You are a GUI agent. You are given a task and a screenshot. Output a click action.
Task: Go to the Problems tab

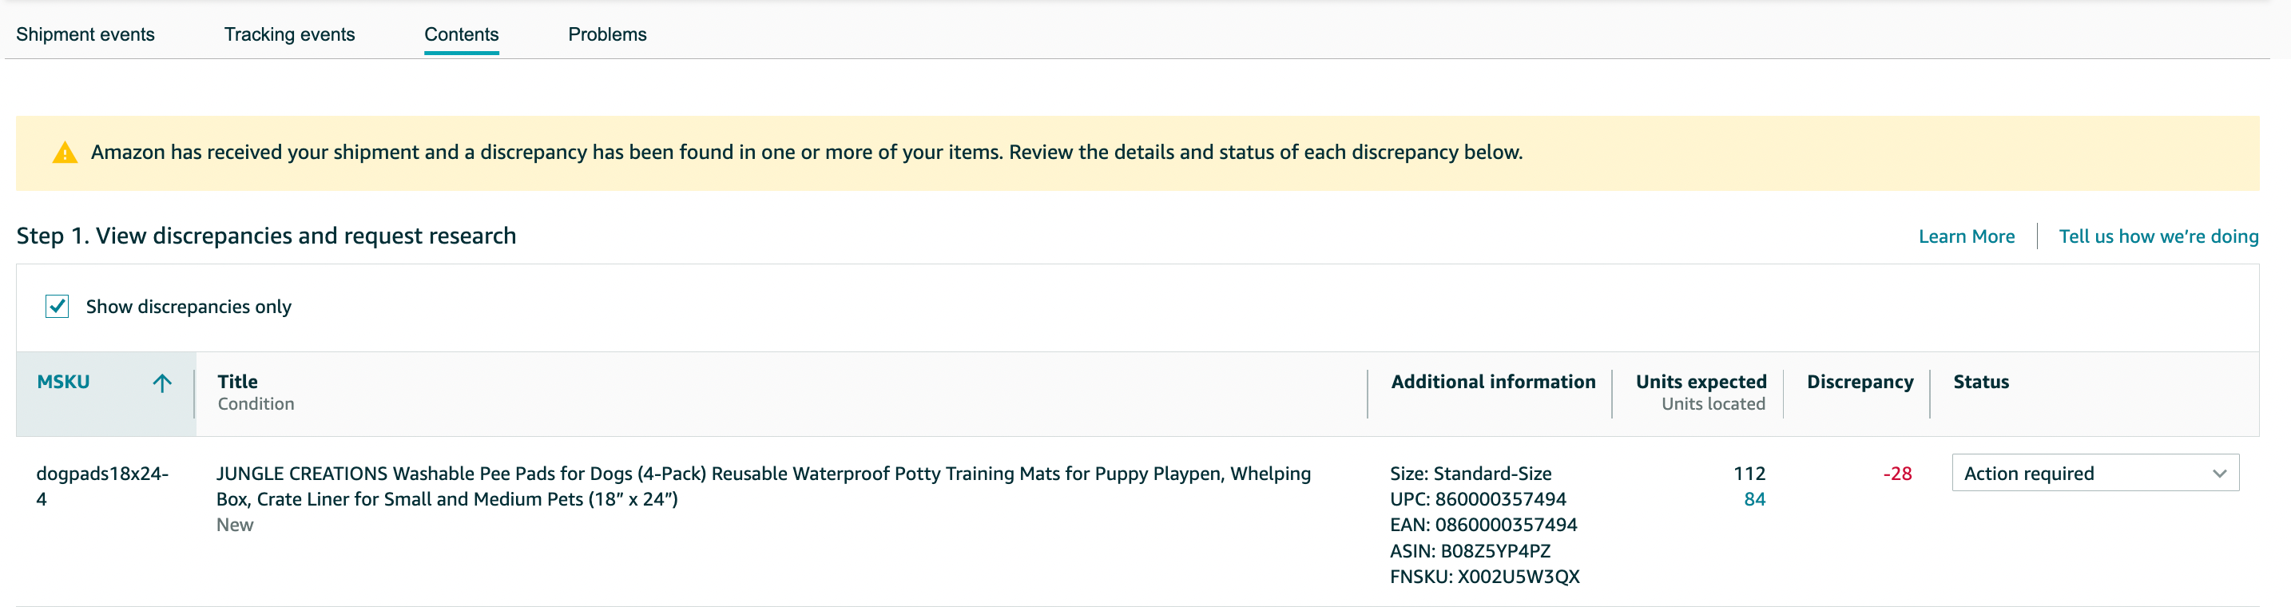point(607,34)
